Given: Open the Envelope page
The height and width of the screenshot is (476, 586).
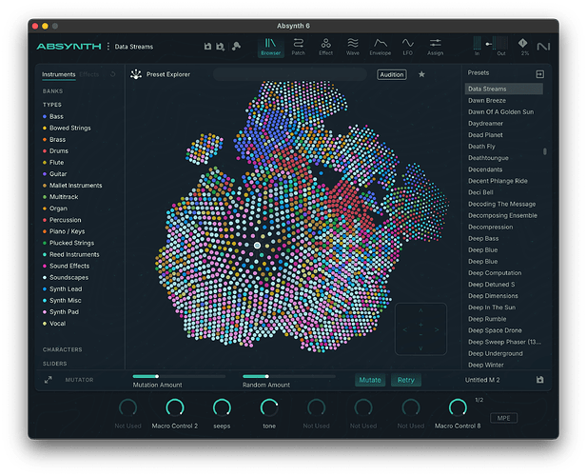Looking at the screenshot, I should [381, 47].
